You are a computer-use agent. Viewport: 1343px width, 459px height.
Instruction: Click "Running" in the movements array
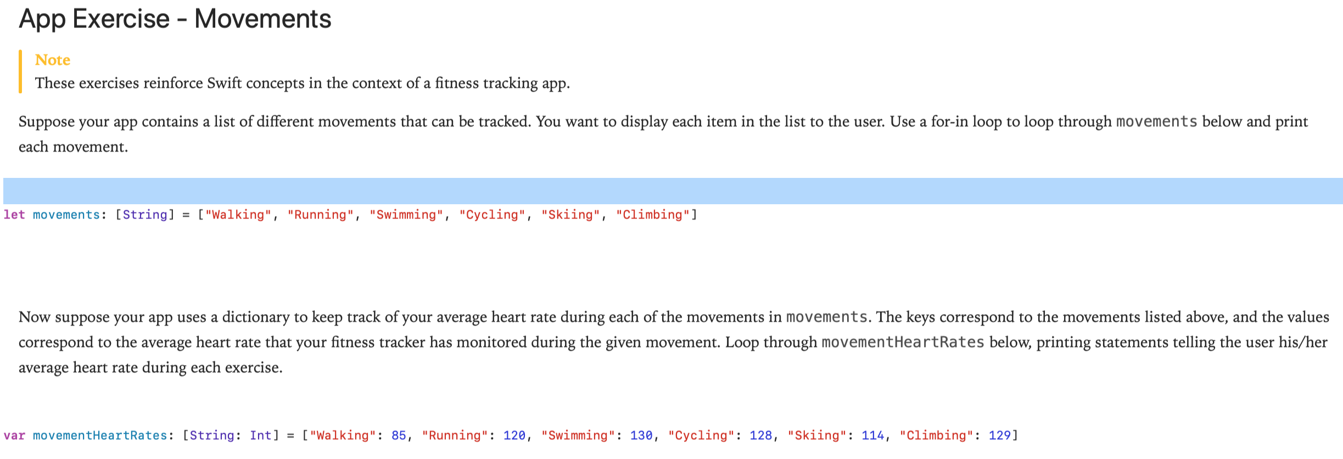pyautogui.click(x=321, y=215)
